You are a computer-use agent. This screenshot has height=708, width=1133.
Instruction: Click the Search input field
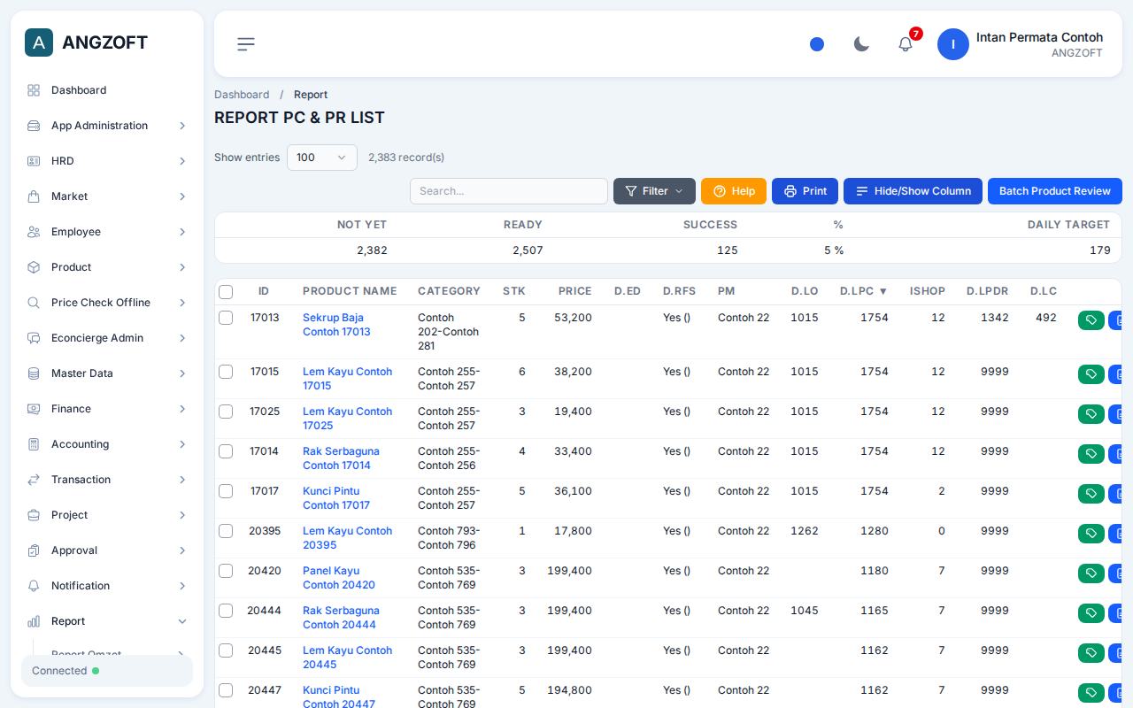point(509,191)
